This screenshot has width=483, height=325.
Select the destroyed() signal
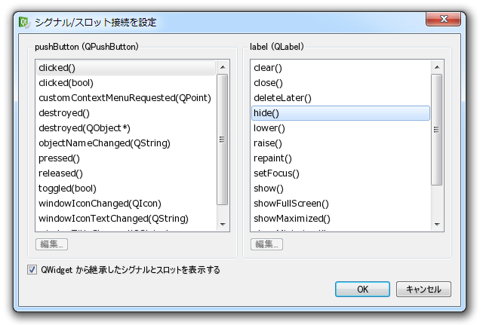tap(126, 113)
